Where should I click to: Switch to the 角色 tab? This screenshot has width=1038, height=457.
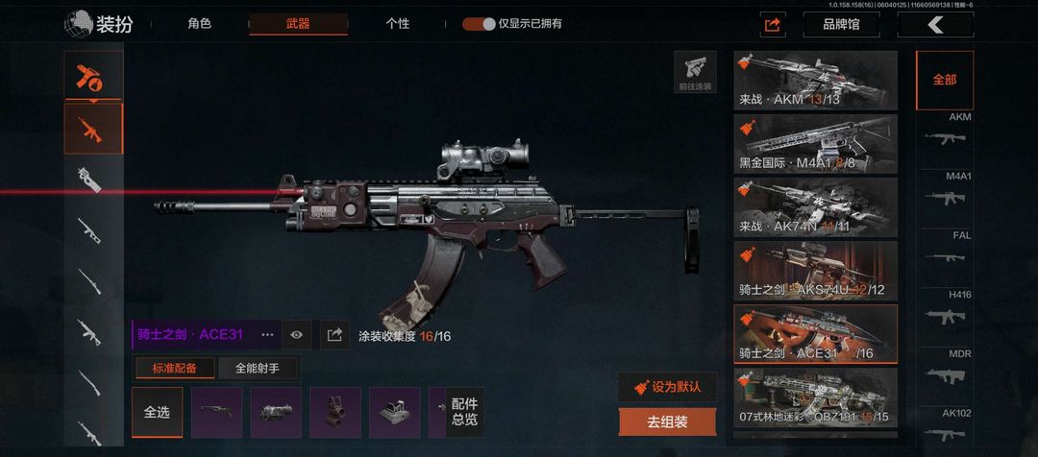[x=199, y=24]
